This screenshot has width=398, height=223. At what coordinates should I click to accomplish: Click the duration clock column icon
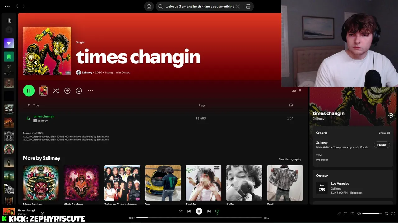click(291, 105)
